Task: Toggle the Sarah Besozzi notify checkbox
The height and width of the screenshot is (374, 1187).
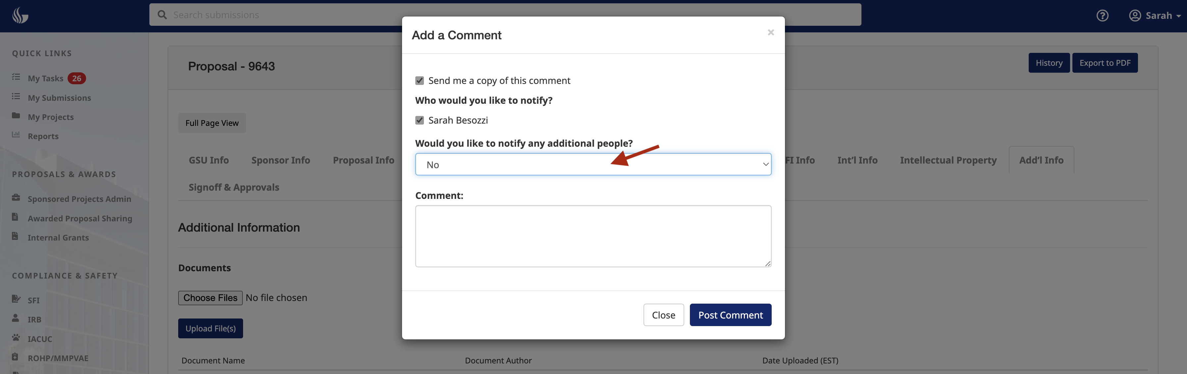Action: click(x=419, y=120)
